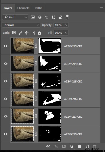
Task: Open the Normal blending mode dropdown
Action: (21, 25)
